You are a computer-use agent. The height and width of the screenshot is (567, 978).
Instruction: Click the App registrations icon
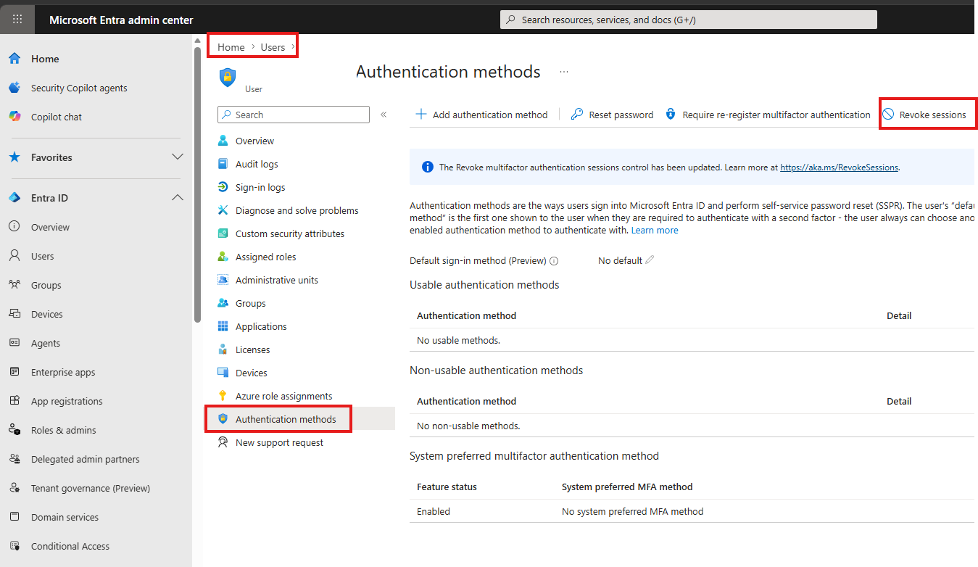(14, 401)
